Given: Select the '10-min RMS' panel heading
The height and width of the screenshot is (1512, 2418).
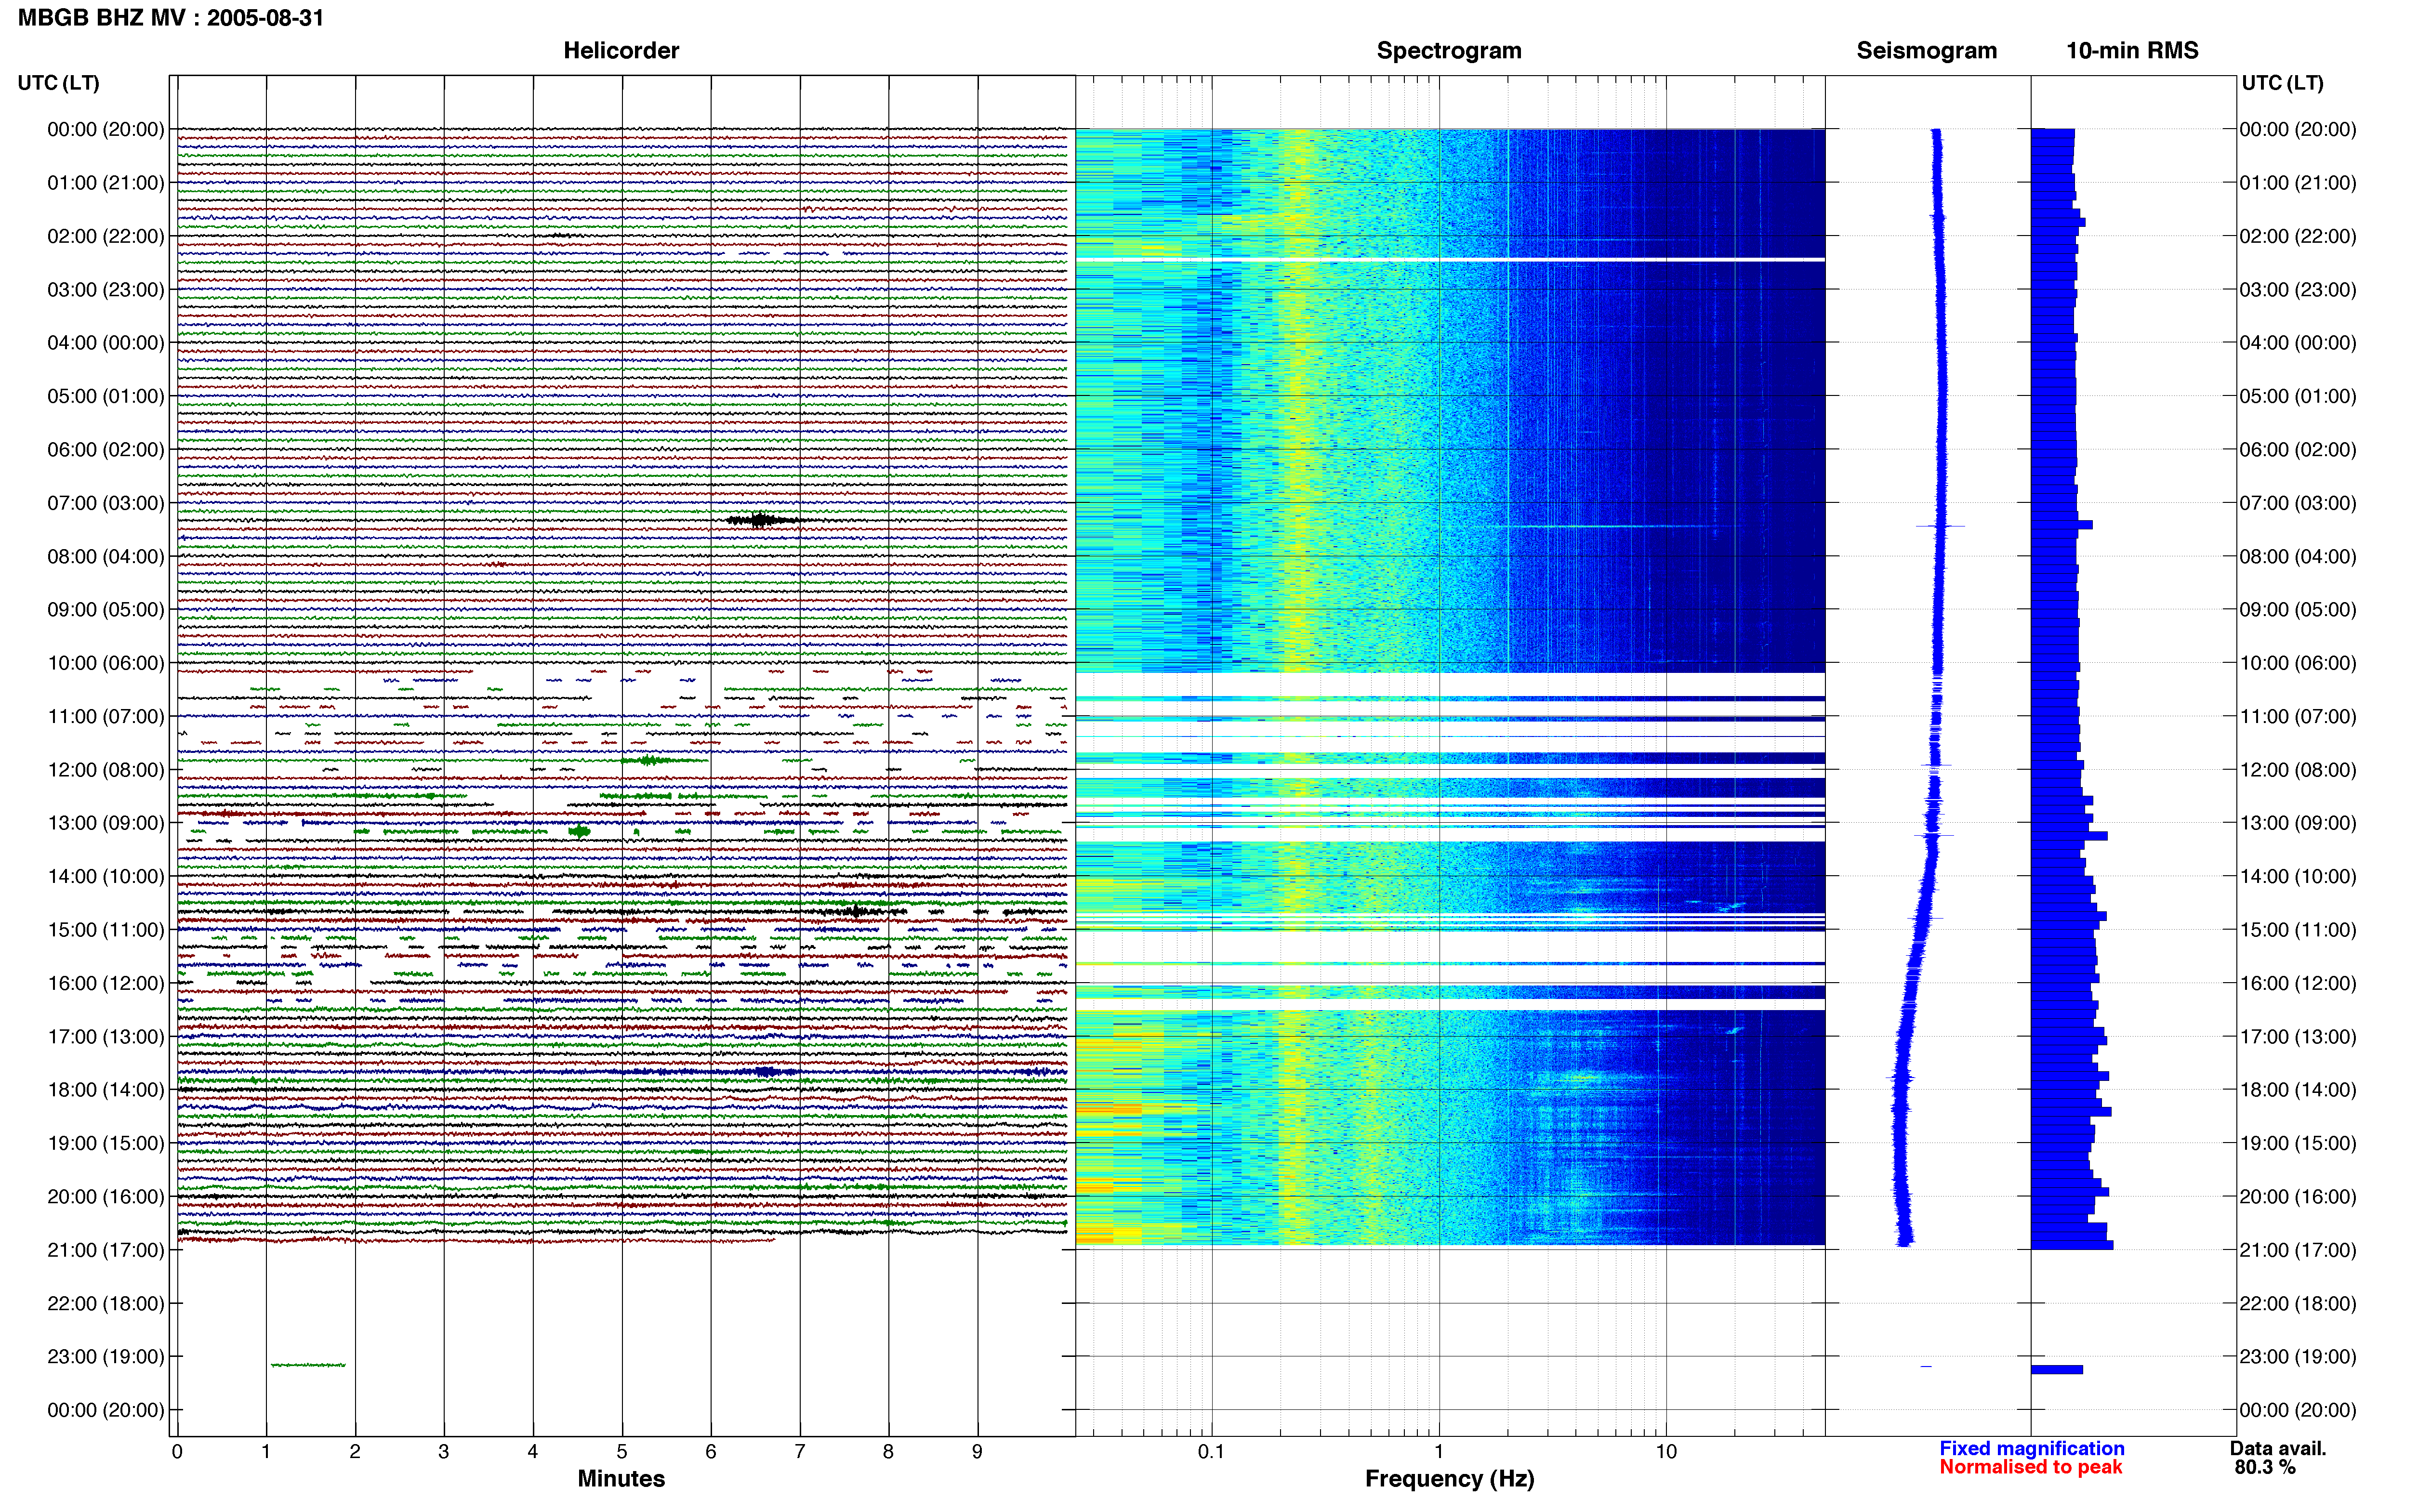Looking at the screenshot, I should (2132, 50).
